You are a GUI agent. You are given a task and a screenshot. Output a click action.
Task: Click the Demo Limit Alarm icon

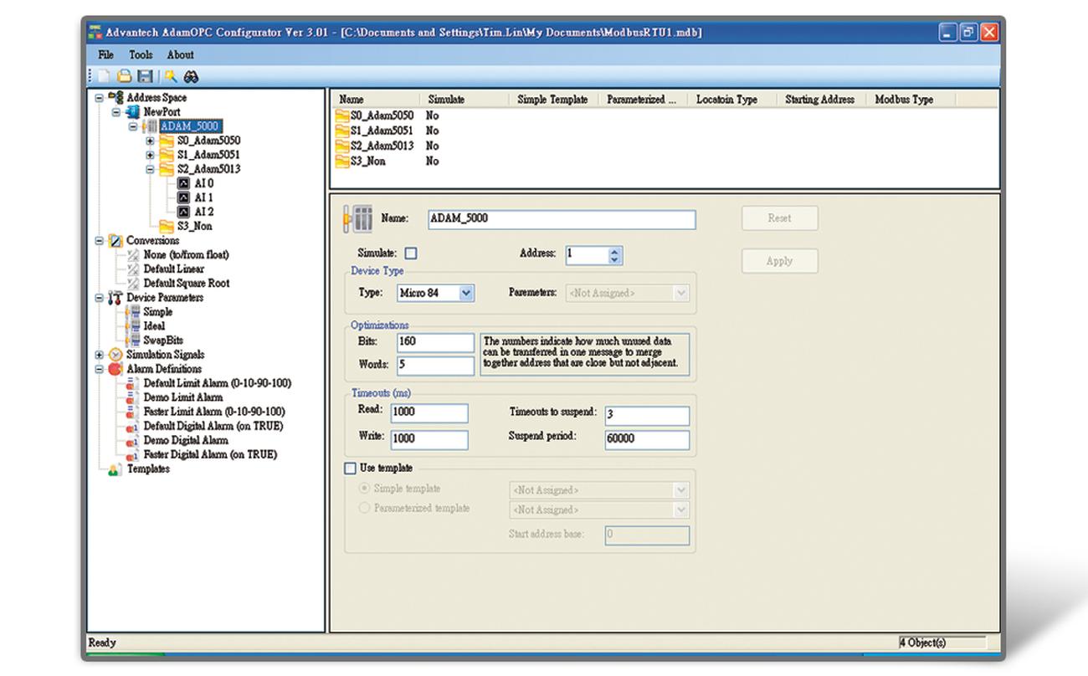[x=133, y=397]
